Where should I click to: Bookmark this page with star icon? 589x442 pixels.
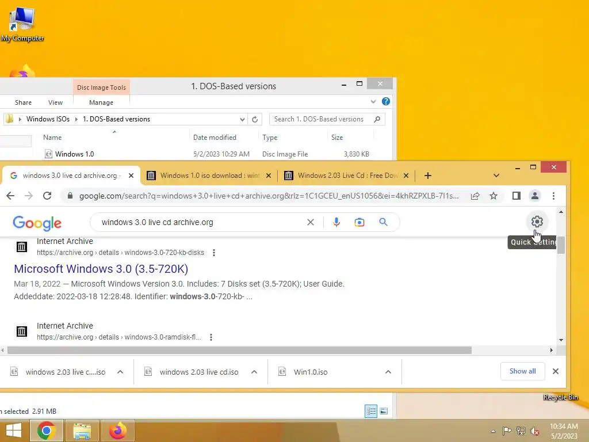coord(494,196)
